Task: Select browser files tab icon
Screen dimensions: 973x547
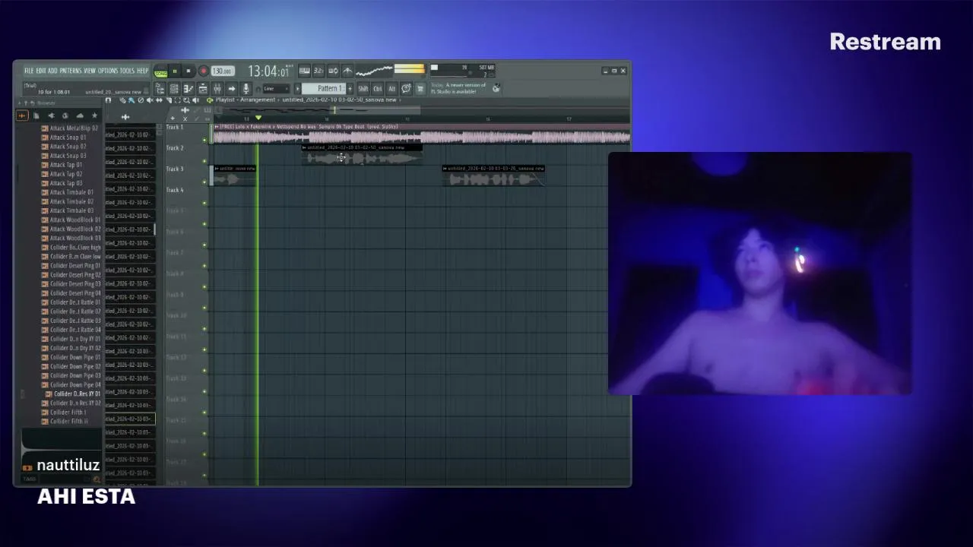Action: coord(36,115)
